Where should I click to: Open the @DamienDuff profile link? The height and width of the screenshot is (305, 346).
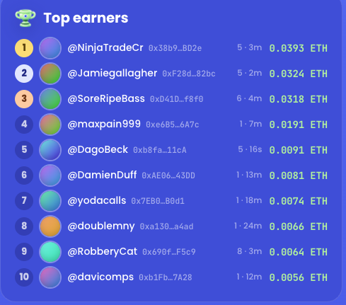pyautogui.click(x=102, y=175)
